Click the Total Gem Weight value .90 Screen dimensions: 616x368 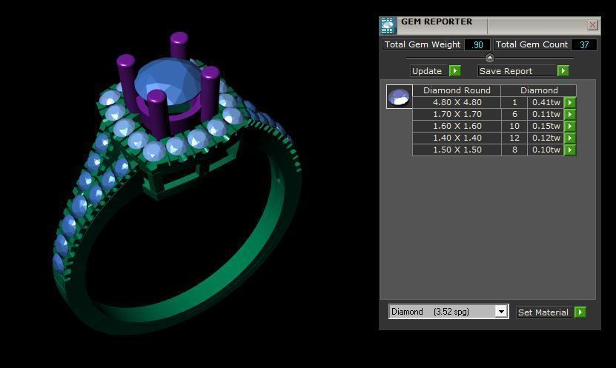point(477,44)
